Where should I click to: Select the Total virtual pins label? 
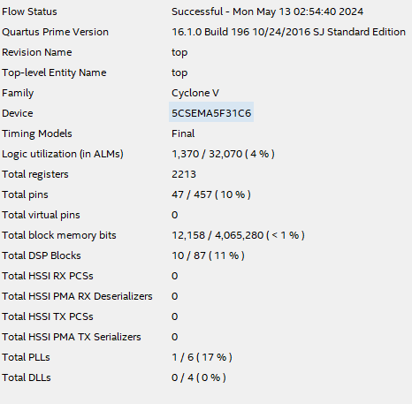[x=41, y=215]
